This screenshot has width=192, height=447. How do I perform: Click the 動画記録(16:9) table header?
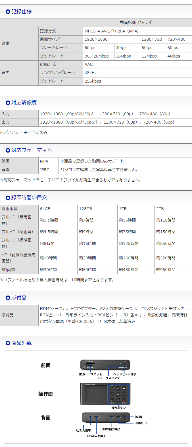137,23
